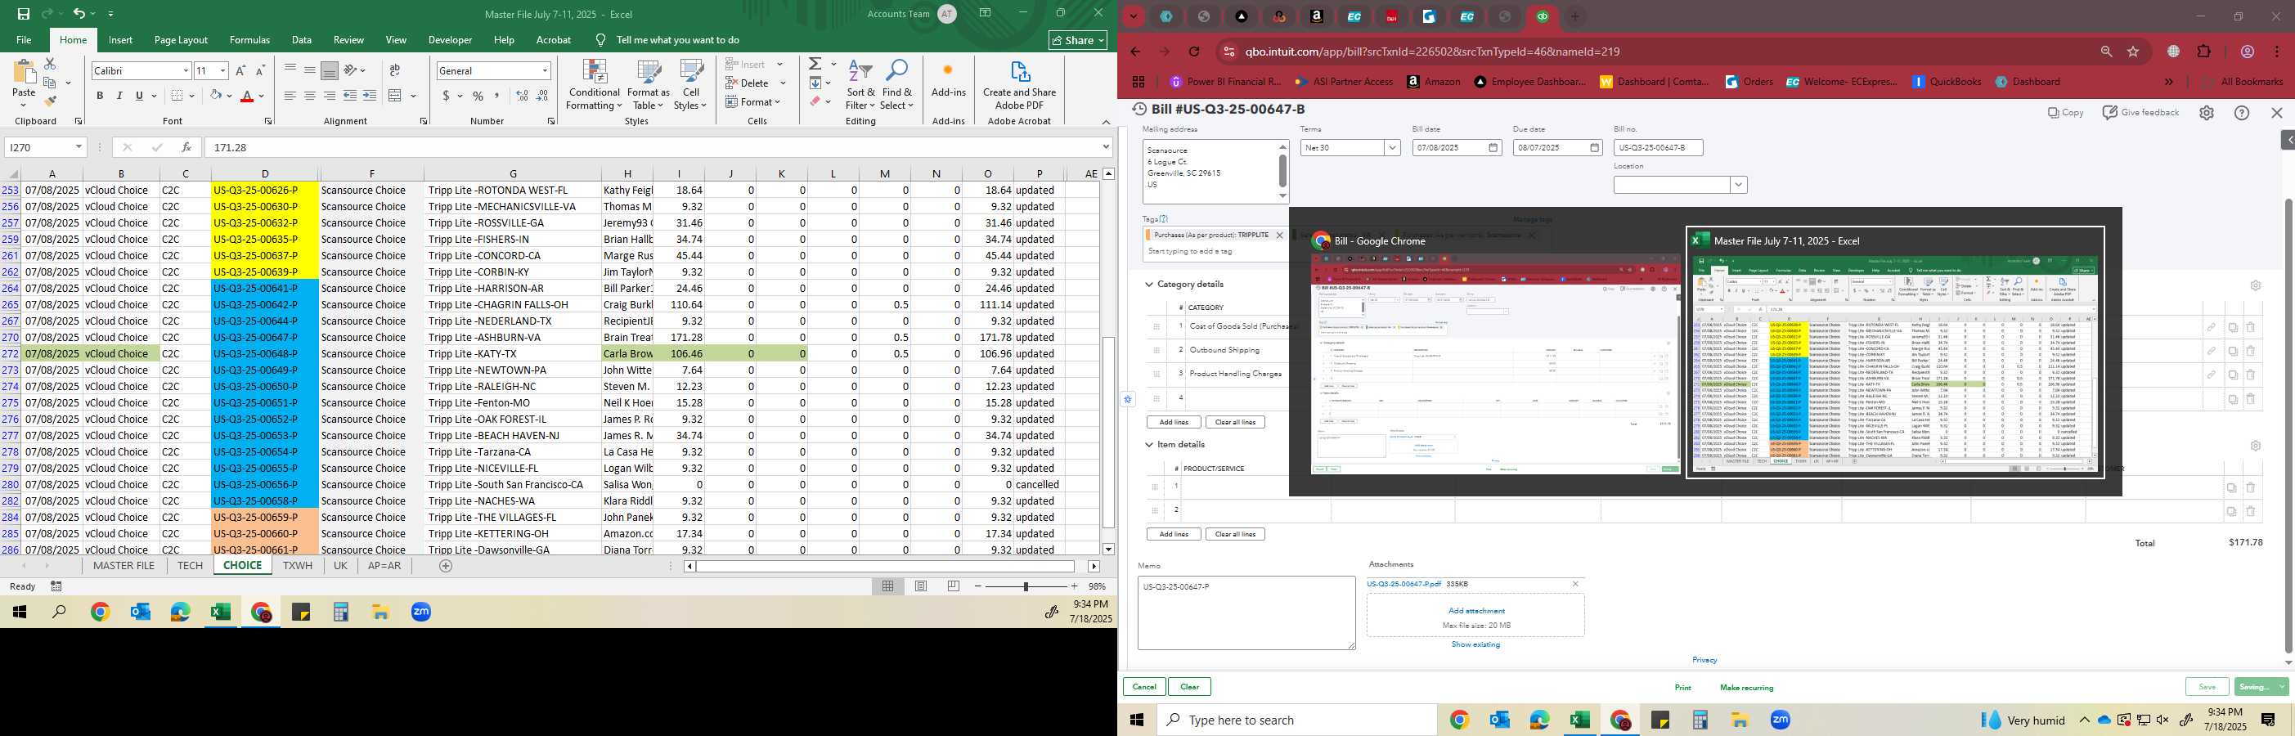
Task: Click the Center alignment icon
Action: [x=310, y=96]
